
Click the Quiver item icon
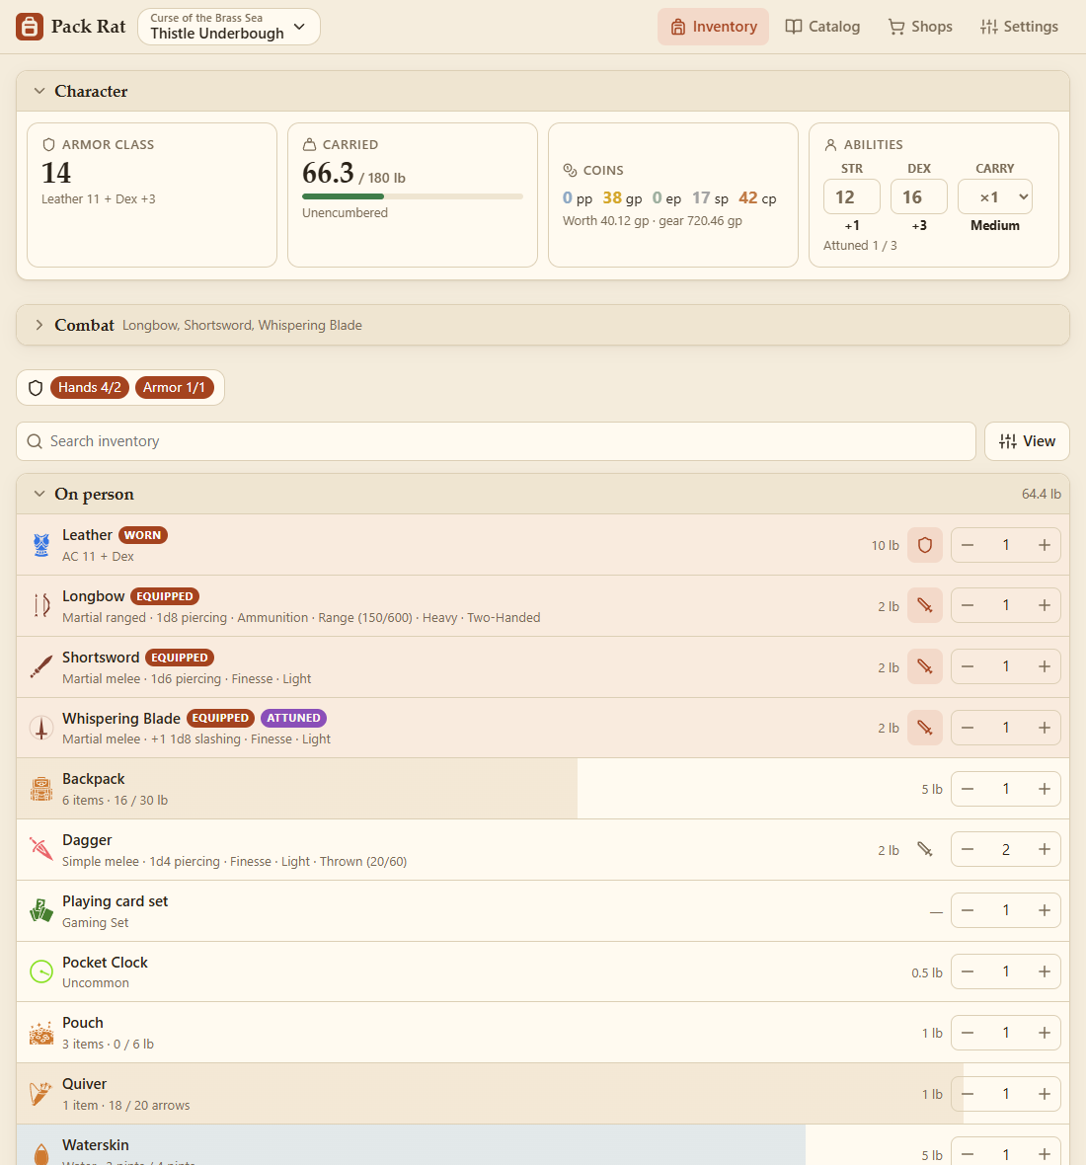[41, 1093]
